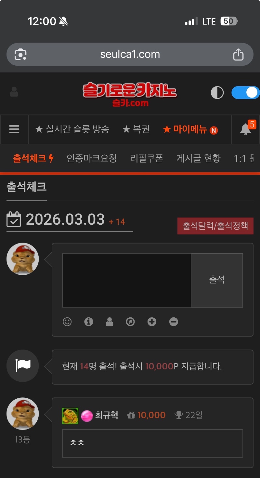The image size is (260, 478).
Task: Click the person icon below the textbox
Action: tap(110, 322)
